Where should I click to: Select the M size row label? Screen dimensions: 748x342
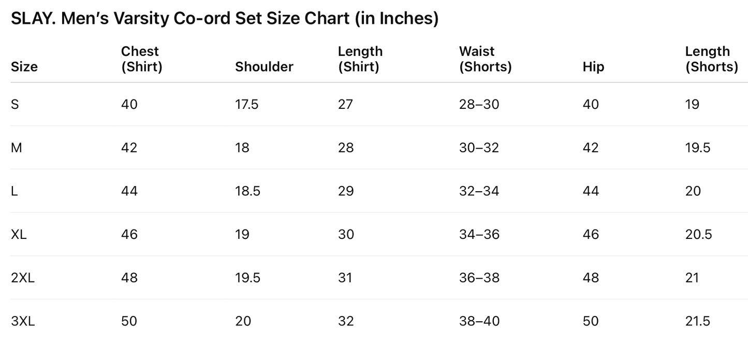click(x=16, y=148)
